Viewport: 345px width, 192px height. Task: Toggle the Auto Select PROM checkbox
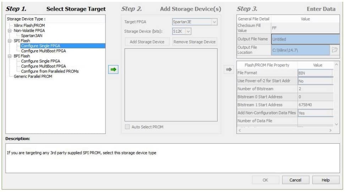tap(127, 127)
